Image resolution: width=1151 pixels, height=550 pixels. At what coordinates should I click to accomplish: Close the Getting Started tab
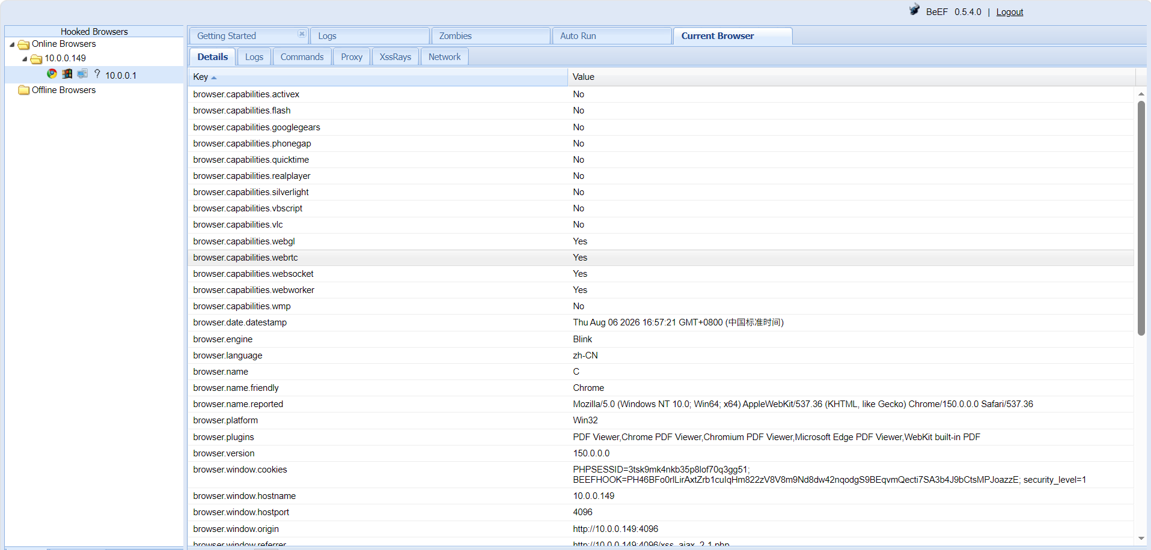click(x=302, y=34)
